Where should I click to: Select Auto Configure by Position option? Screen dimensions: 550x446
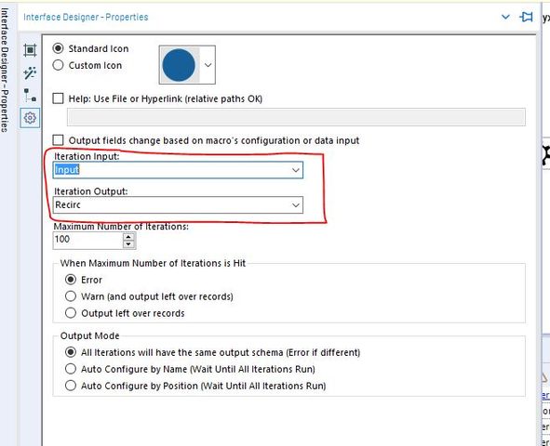point(71,386)
